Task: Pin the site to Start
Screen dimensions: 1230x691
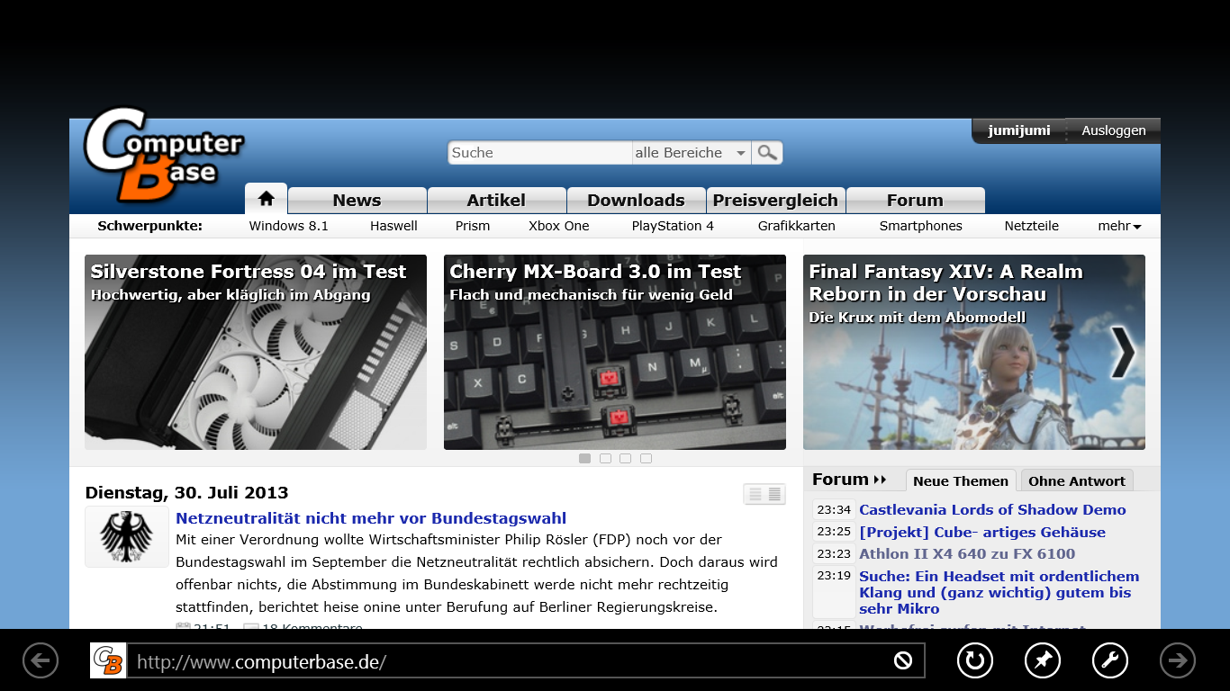Action: [x=1043, y=660]
